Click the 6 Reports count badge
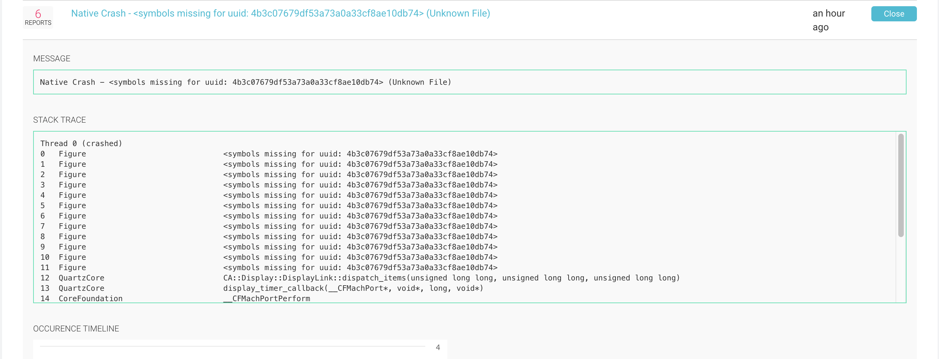Viewport: 939px width, 359px height. [38, 18]
